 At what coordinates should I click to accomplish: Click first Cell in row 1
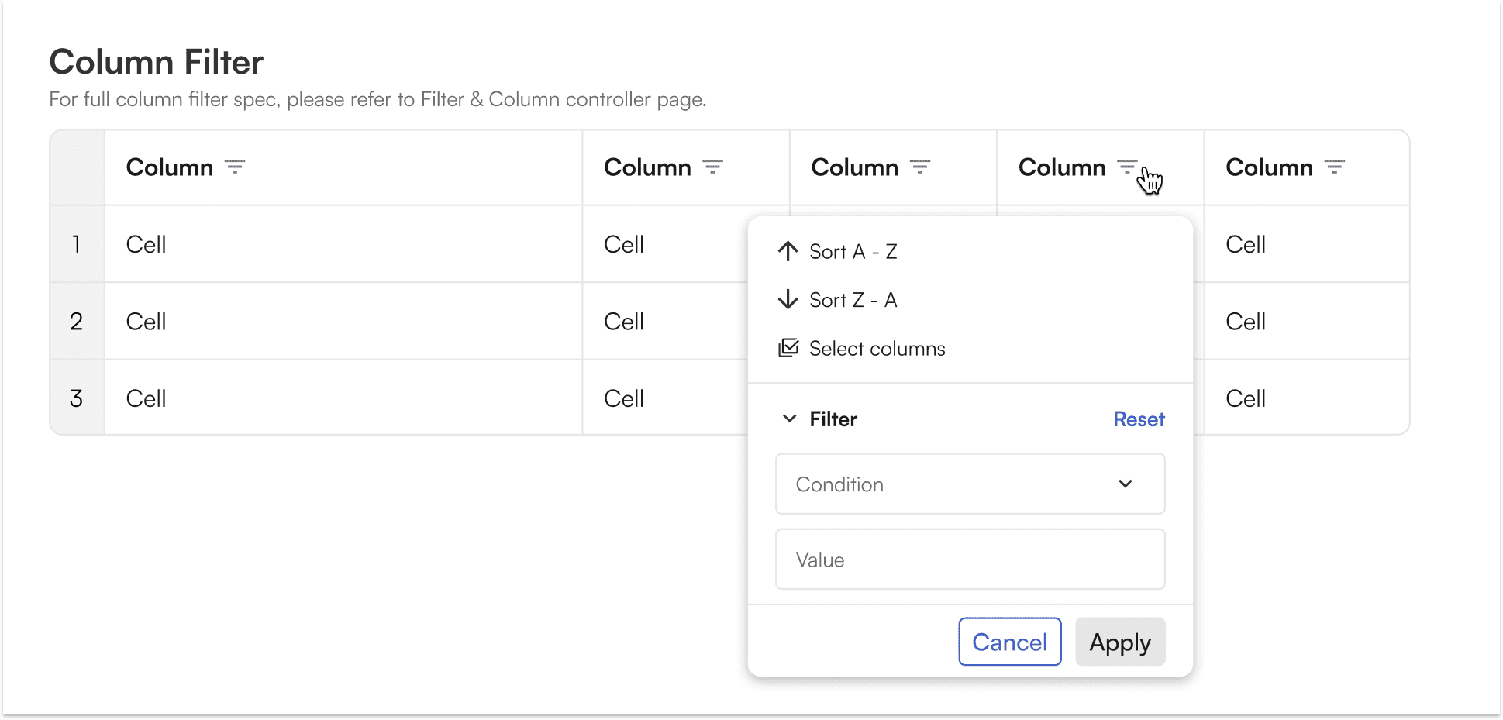click(x=147, y=244)
